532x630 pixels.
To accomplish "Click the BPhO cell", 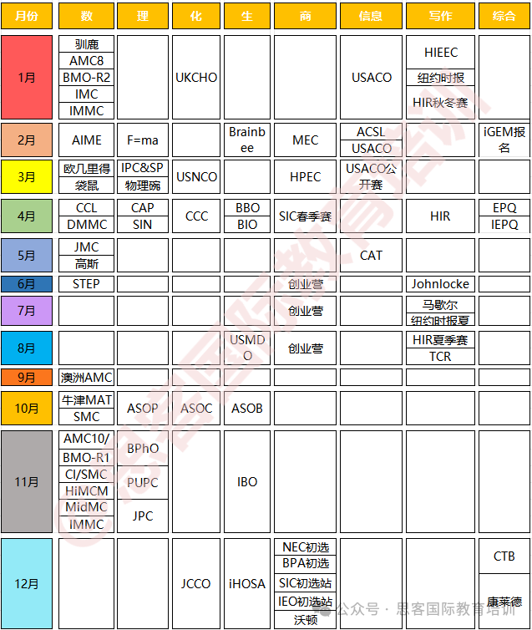I will click(x=143, y=449).
